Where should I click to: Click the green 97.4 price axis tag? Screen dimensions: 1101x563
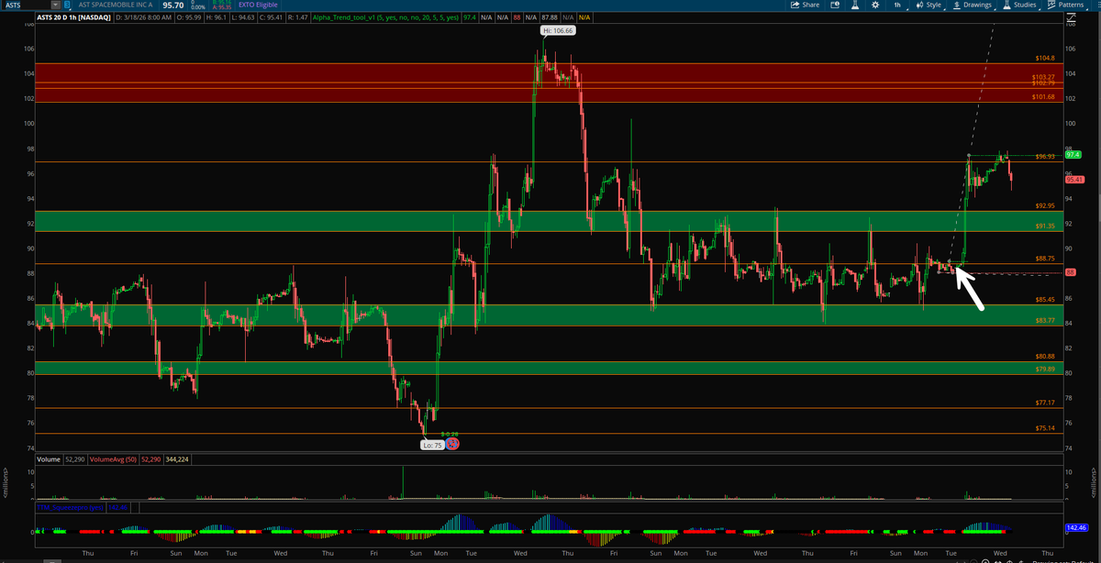(x=1074, y=154)
